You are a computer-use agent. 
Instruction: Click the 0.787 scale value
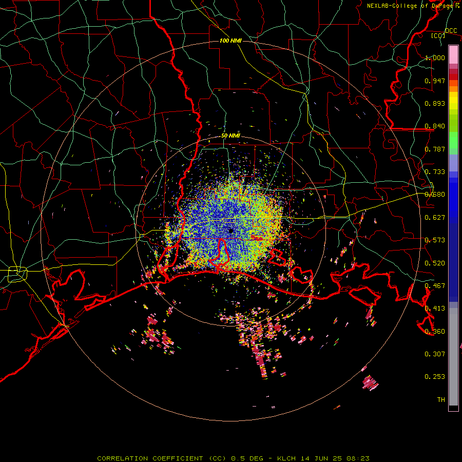pyautogui.click(x=435, y=149)
